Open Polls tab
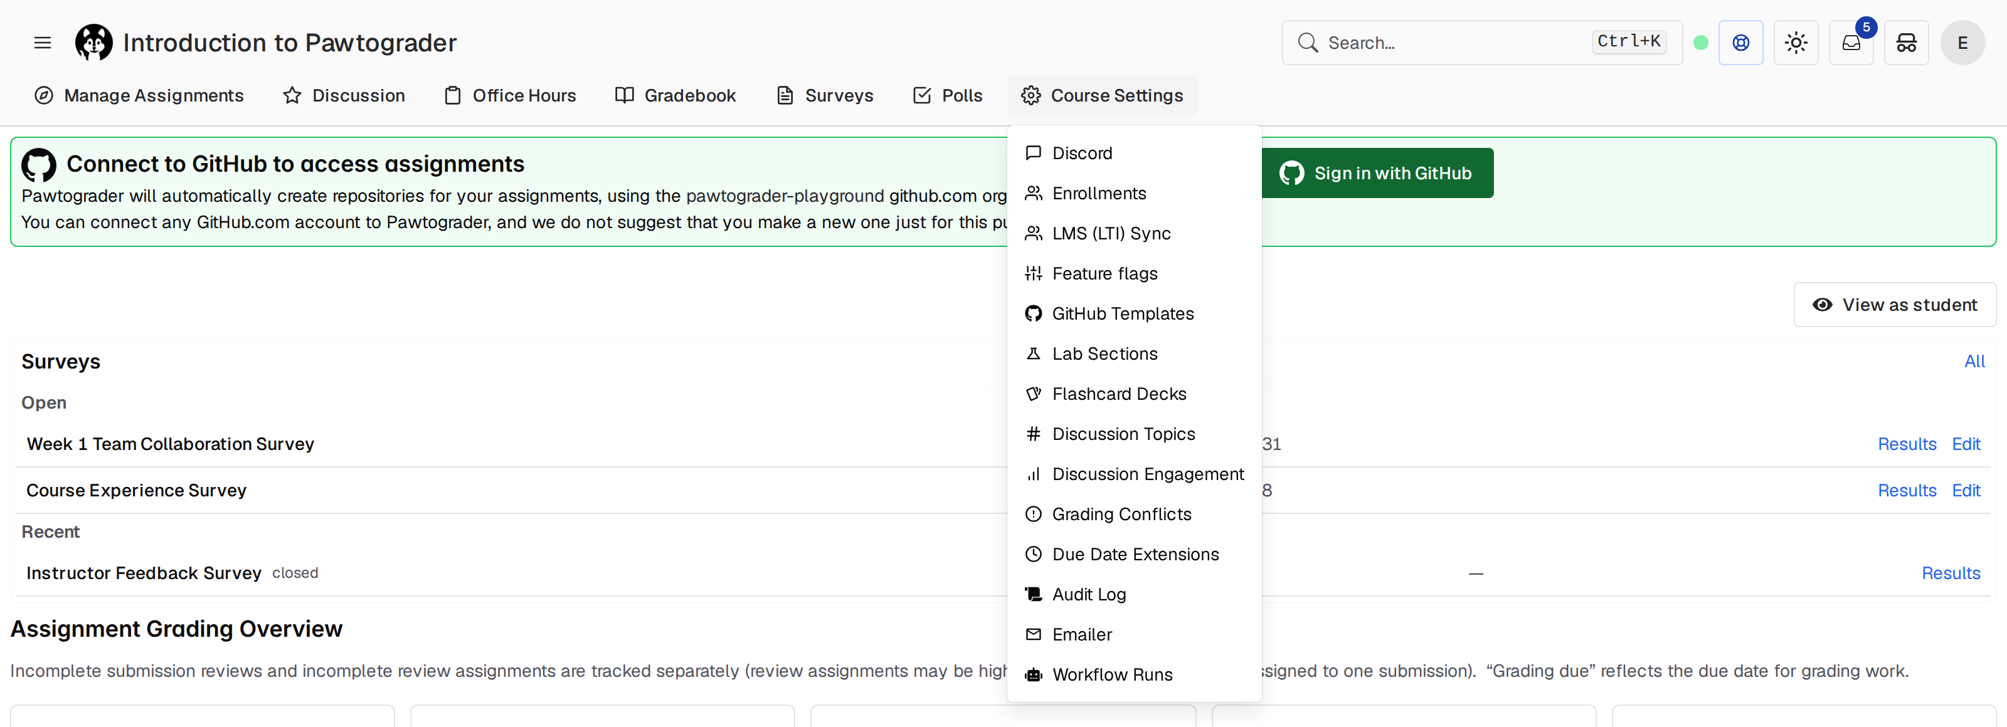2007x727 pixels. pyautogui.click(x=948, y=96)
